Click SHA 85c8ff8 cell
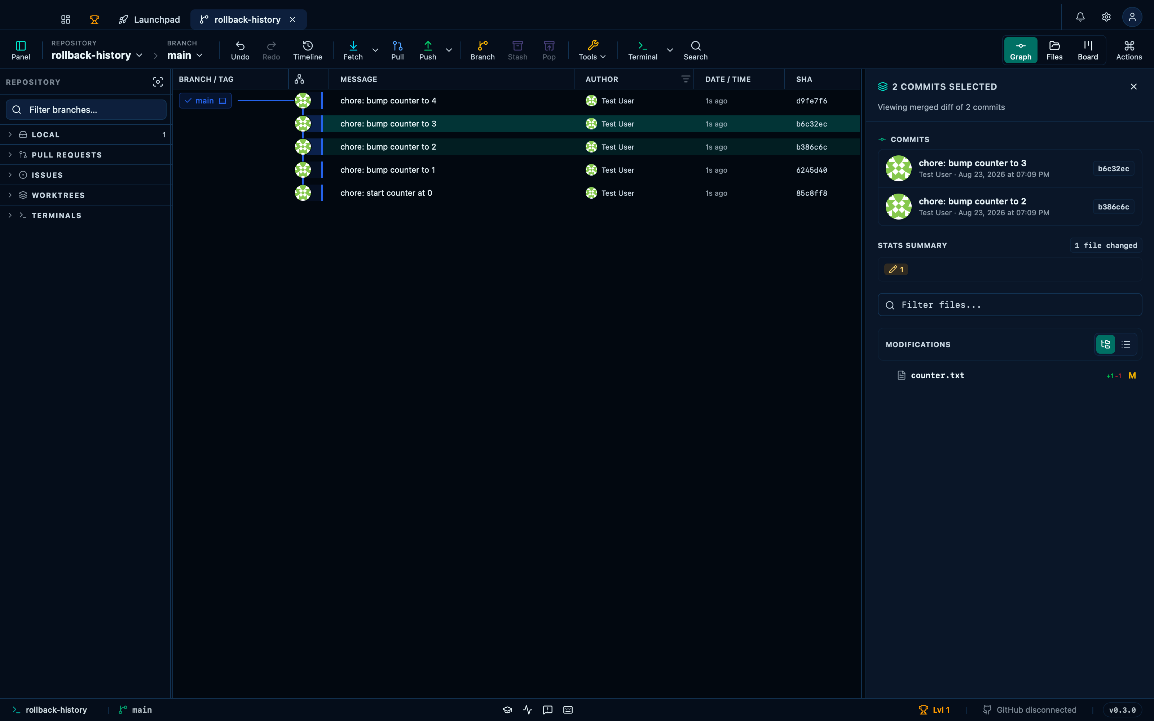 tap(812, 193)
